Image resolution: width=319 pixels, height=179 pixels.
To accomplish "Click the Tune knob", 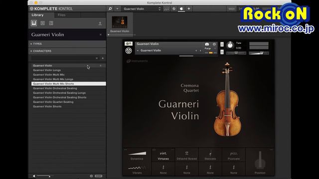I will 230,45.
